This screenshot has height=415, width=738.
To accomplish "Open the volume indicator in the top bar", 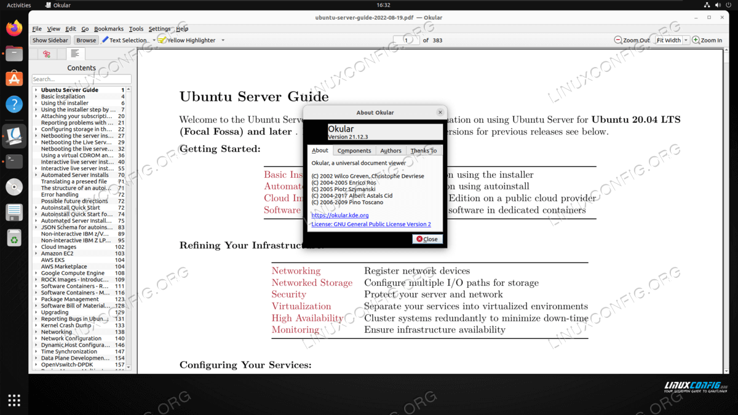I will click(x=718, y=5).
